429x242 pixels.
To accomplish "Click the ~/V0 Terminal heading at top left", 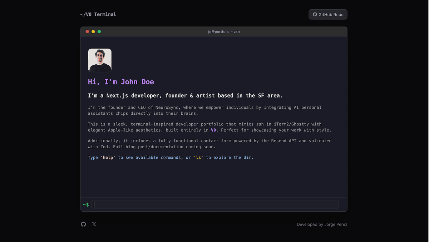I will click(x=98, y=14).
